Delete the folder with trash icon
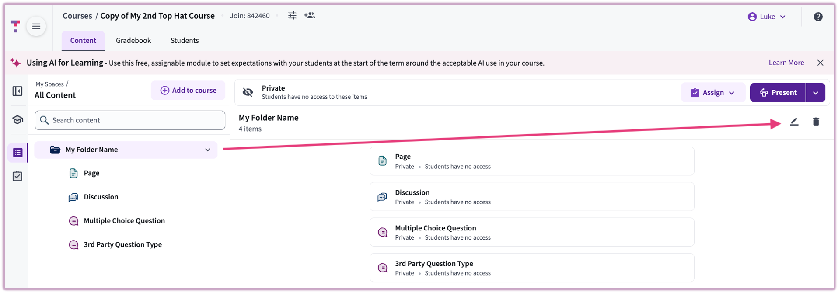Viewport: 838px width, 293px height. click(816, 122)
